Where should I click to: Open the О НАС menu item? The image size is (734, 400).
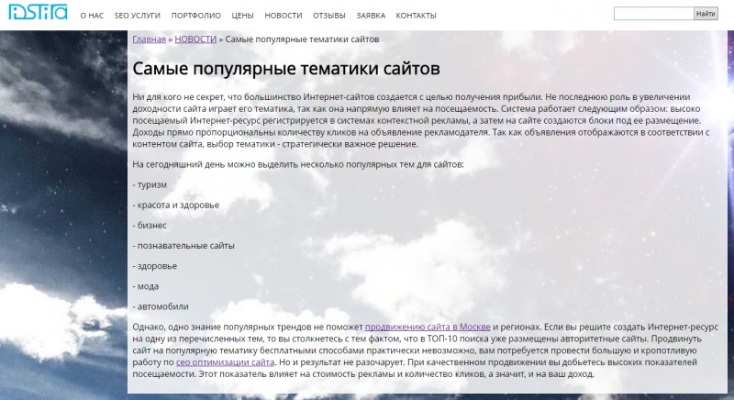pyautogui.click(x=92, y=16)
